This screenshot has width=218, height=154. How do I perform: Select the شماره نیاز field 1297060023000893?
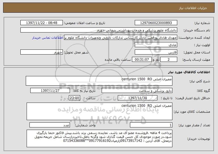[156, 23]
